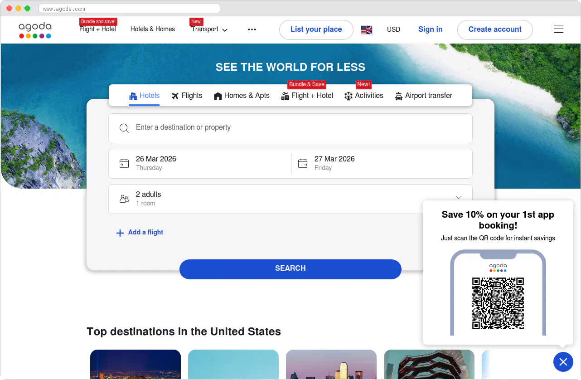This screenshot has height=380, width=581.
Task: Open Hotels & Homes in top navigation
Action: pos(153,29)
